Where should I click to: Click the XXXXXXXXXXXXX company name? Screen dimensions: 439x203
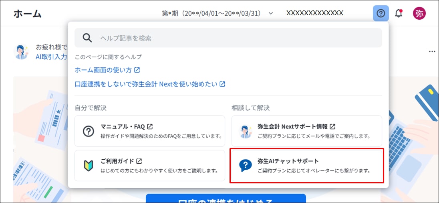click(x=315, y=13)
